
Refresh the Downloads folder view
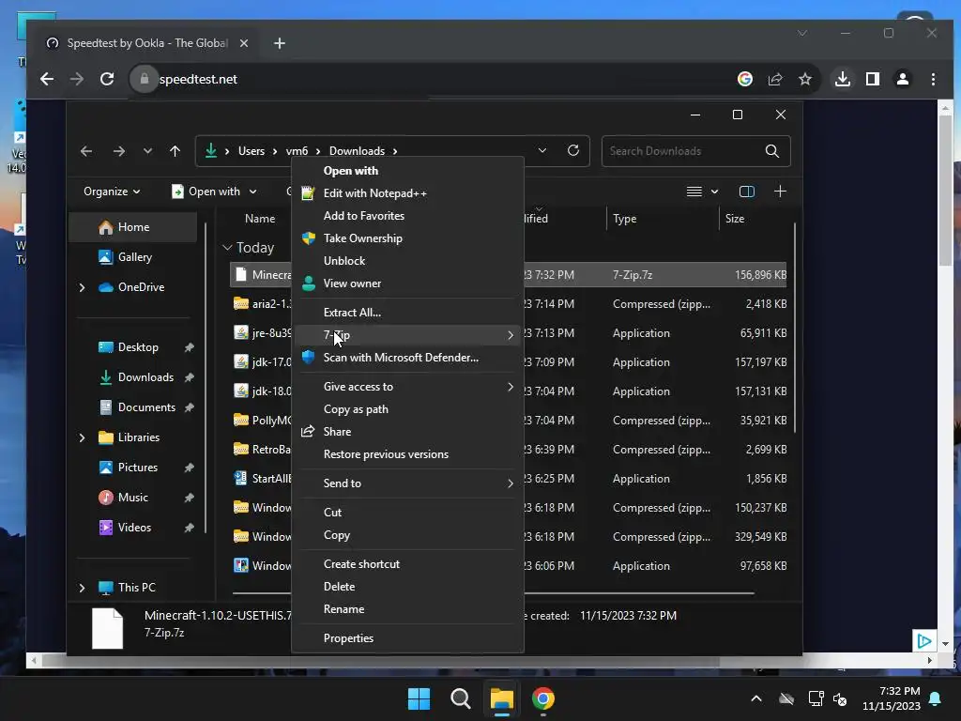573,150
